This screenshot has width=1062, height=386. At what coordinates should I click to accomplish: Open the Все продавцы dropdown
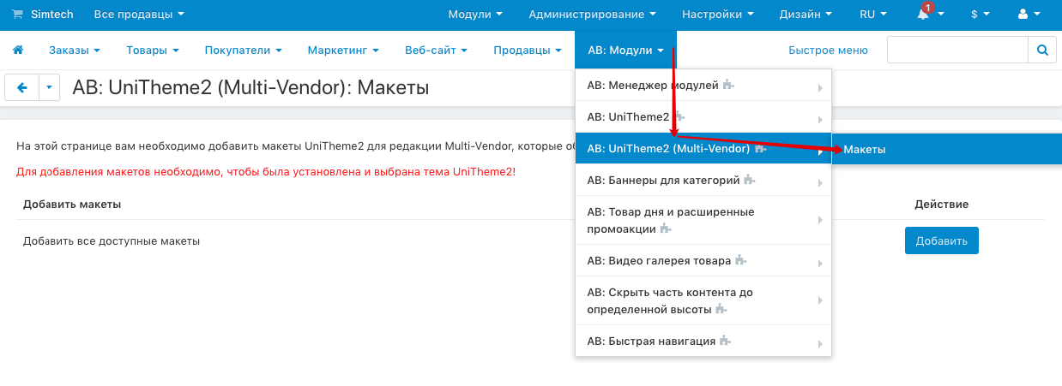pyautogui.click(x=139, y=15)
